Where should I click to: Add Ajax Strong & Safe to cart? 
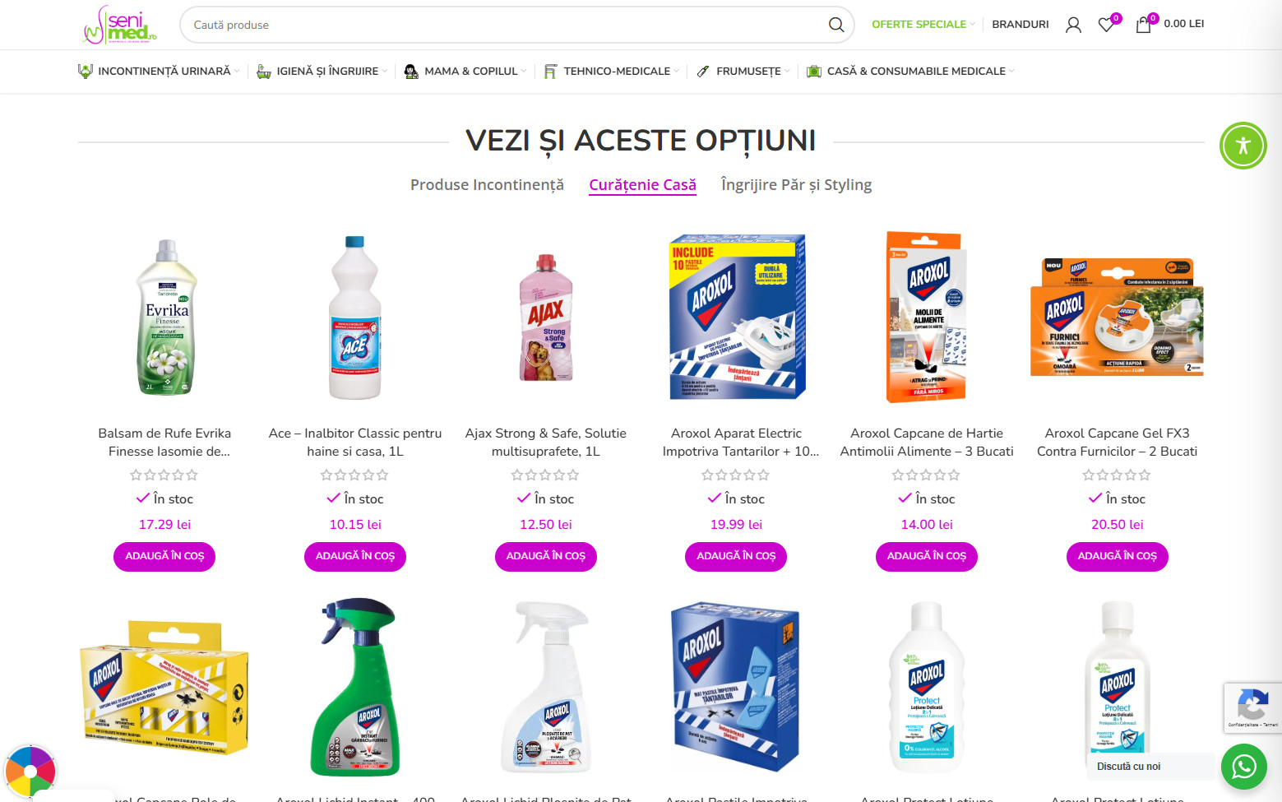point(546,556)
